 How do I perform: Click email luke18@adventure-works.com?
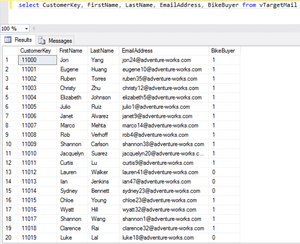[x=158, y=238]
